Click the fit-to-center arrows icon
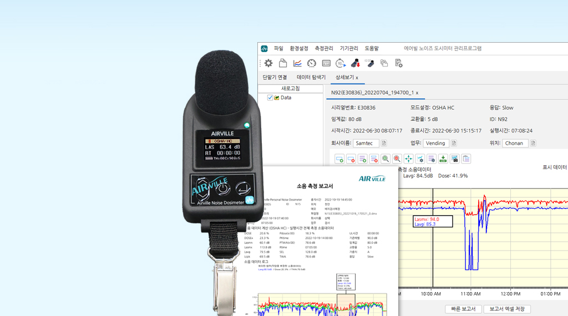Image resolution: width=568 pixels, height=316 pixels. tap(409, 159)
